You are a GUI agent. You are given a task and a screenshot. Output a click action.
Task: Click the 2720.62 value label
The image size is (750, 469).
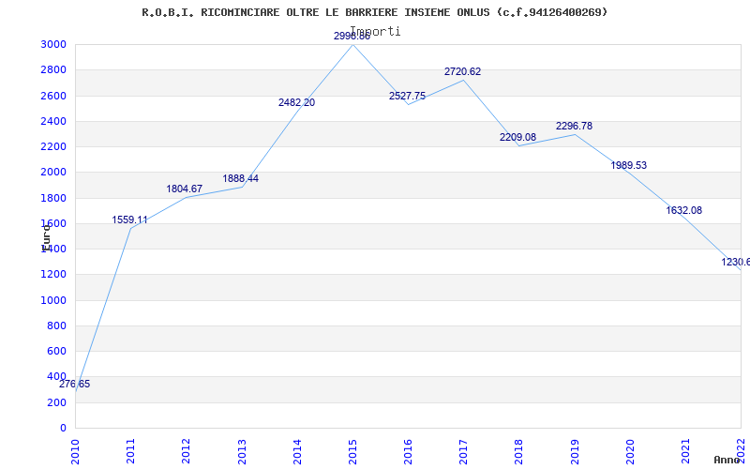[x=462, y=72]
